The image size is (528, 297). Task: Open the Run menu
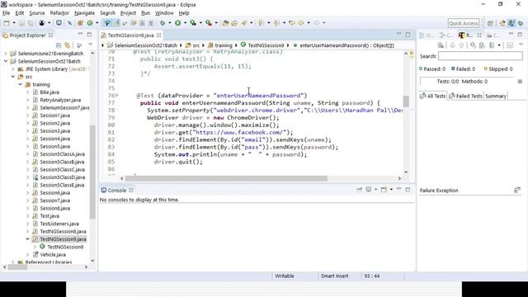pyautogui.click(x=145, y=13)
